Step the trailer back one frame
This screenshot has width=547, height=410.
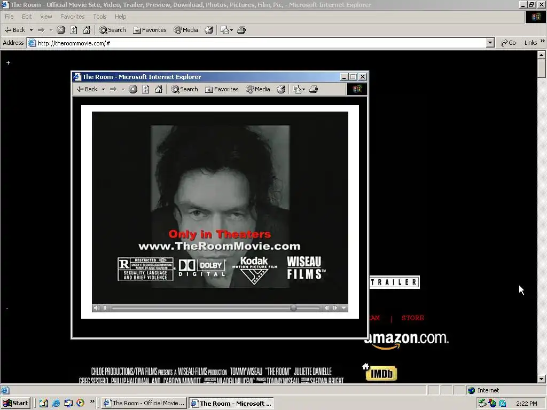click(326, 308)
